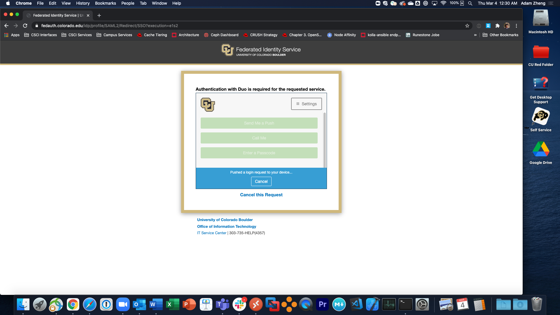Open the Chrome extensions puzzle icon
This screenshot has height=315, width=560.
498,26
